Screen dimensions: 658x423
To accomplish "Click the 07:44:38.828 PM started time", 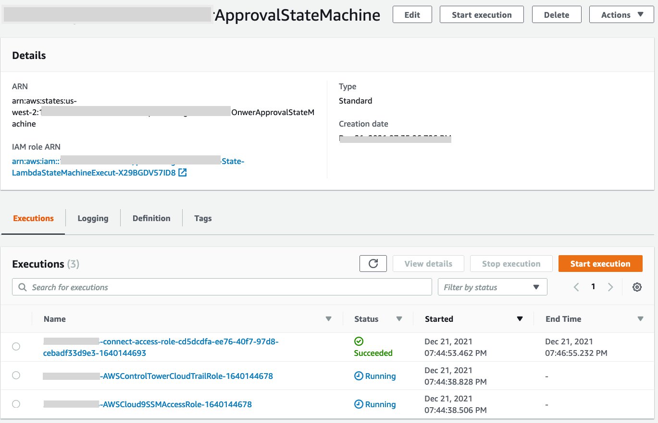I will point(456,382).
